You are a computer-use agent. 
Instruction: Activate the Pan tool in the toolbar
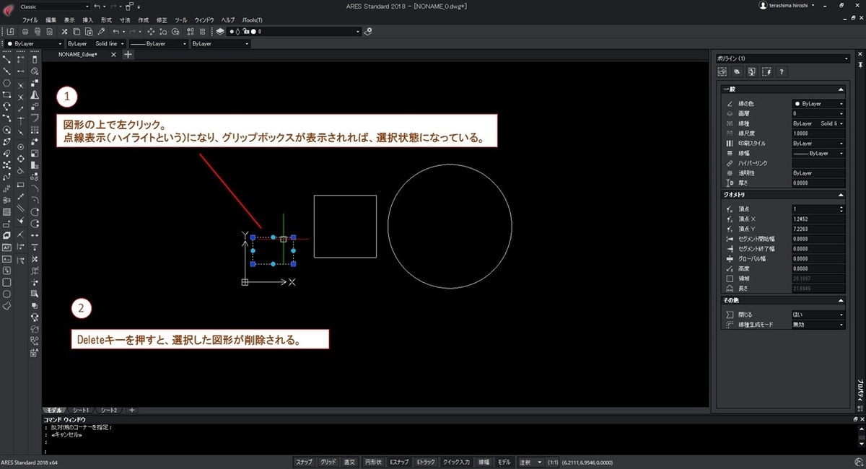pos(149,31)
